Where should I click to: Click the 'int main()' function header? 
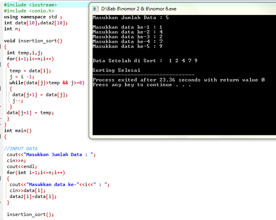click(18, 131)
